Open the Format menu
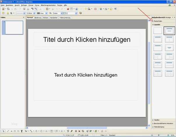Viewport: 176px width, 137px height. (31, 5)
